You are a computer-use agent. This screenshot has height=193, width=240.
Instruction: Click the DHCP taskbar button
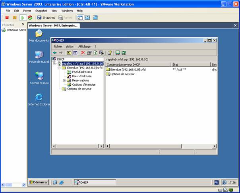95,182
